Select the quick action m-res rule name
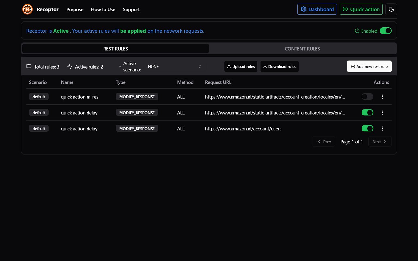The width and height of the screenshot is (418, 261). [x=80, y=97]
